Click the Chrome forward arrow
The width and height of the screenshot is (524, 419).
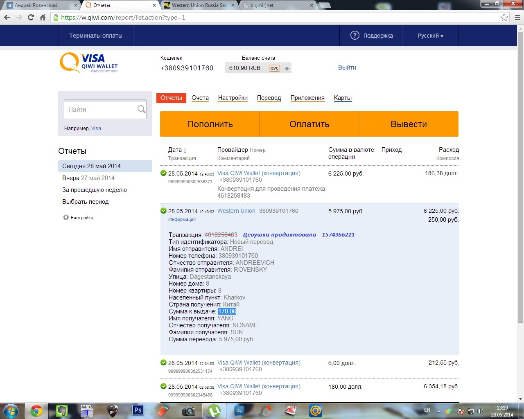click(19, 17)
